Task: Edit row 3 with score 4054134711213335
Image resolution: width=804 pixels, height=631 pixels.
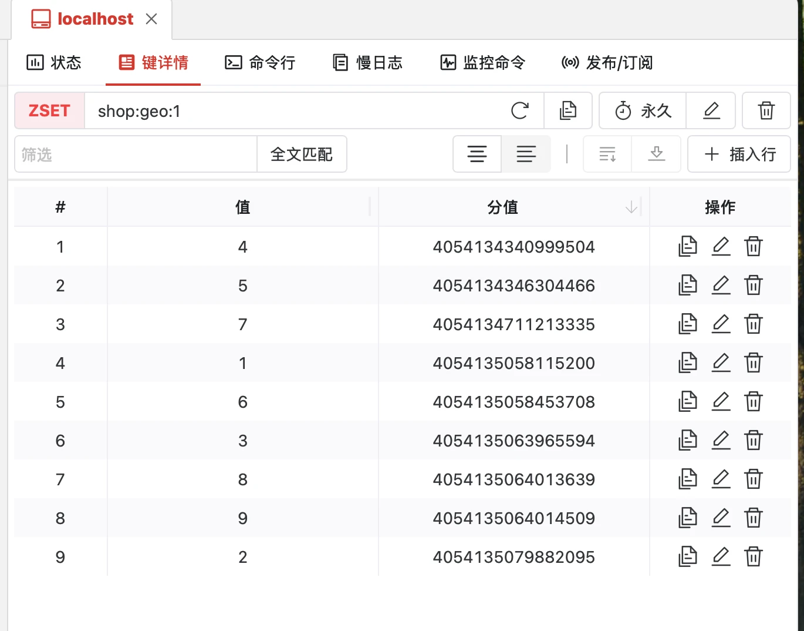Action: point(721,324)
